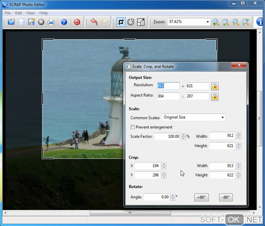Expand the Common Scales dropdown
The width and height of the screenshot is (265, 226).
point(222,117)
